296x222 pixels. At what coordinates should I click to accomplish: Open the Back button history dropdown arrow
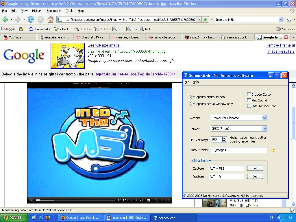(x=11, y=19)
